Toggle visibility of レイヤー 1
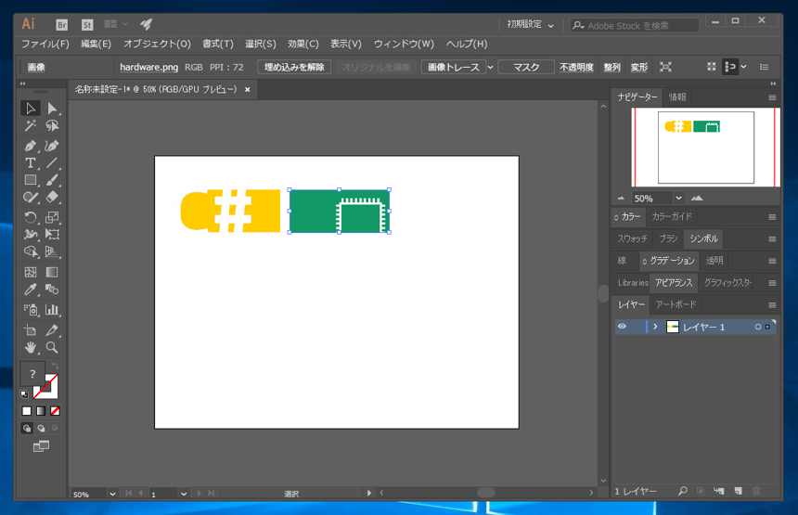The height and width of the screenshot is (515, 798). [622, 327]
